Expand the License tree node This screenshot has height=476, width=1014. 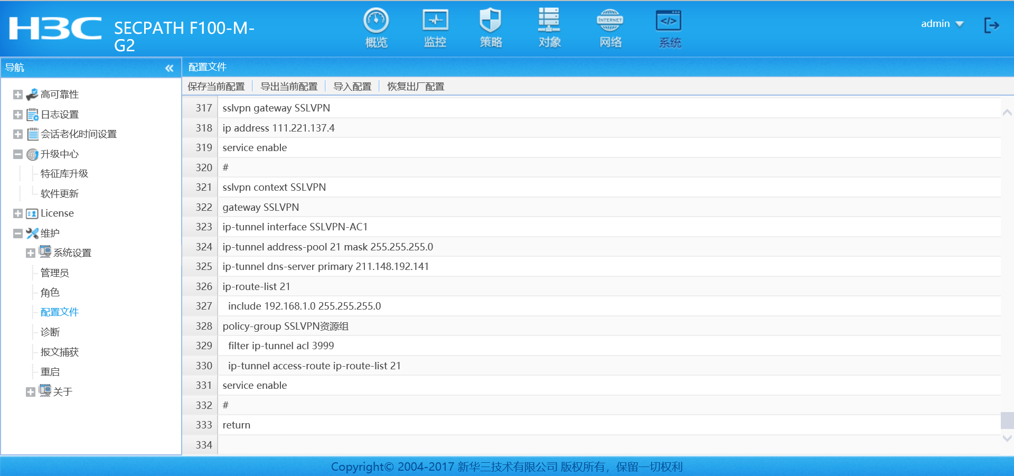tap(18, 213)
